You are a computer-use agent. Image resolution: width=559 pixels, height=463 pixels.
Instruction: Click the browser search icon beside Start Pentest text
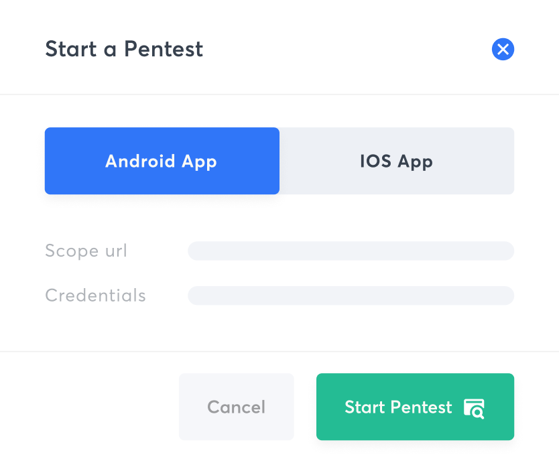point(474,409)
